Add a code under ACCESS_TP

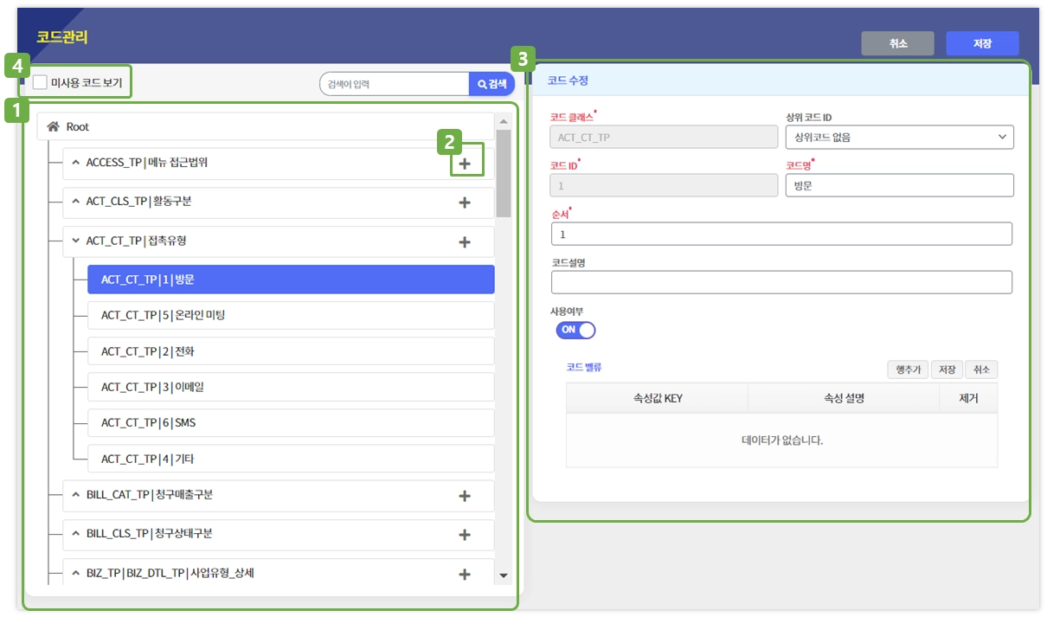[465, 164]
